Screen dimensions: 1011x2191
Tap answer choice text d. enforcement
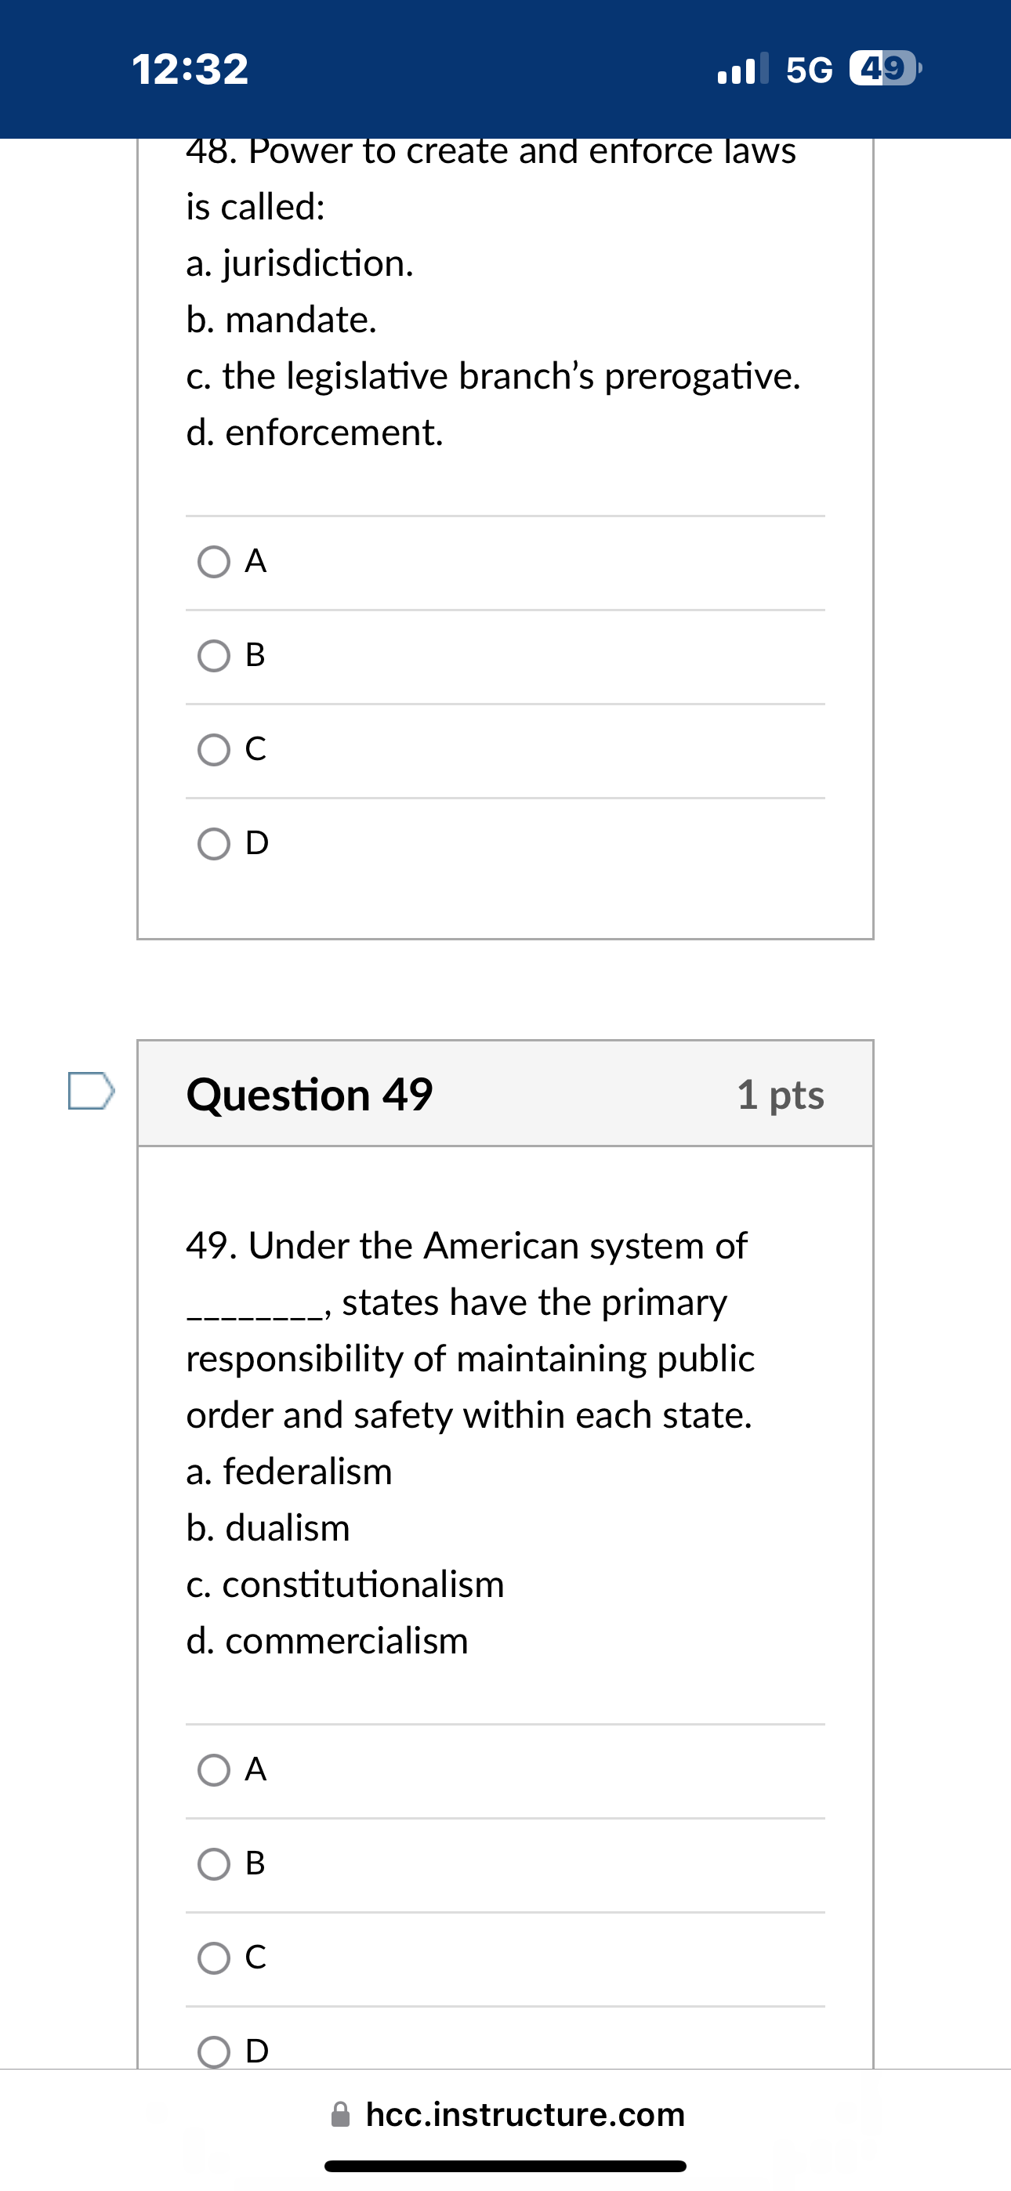(313, 433)
